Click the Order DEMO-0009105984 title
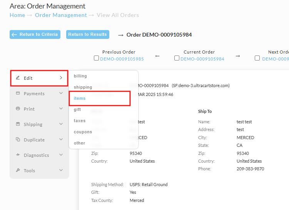Screen dimensions: 289x210 click(159, 35)
